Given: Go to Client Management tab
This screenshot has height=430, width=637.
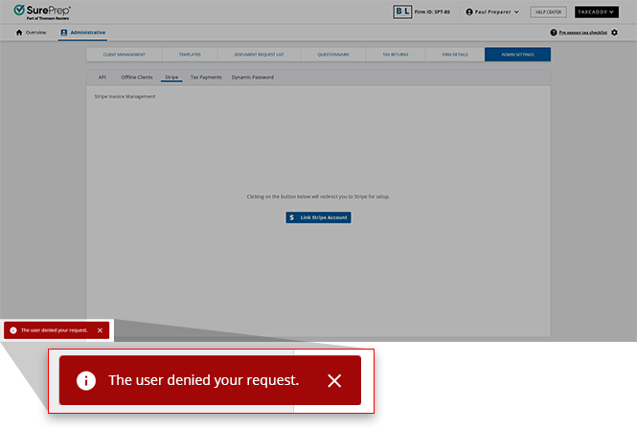Looking at the screenshot, I should 124,55.
